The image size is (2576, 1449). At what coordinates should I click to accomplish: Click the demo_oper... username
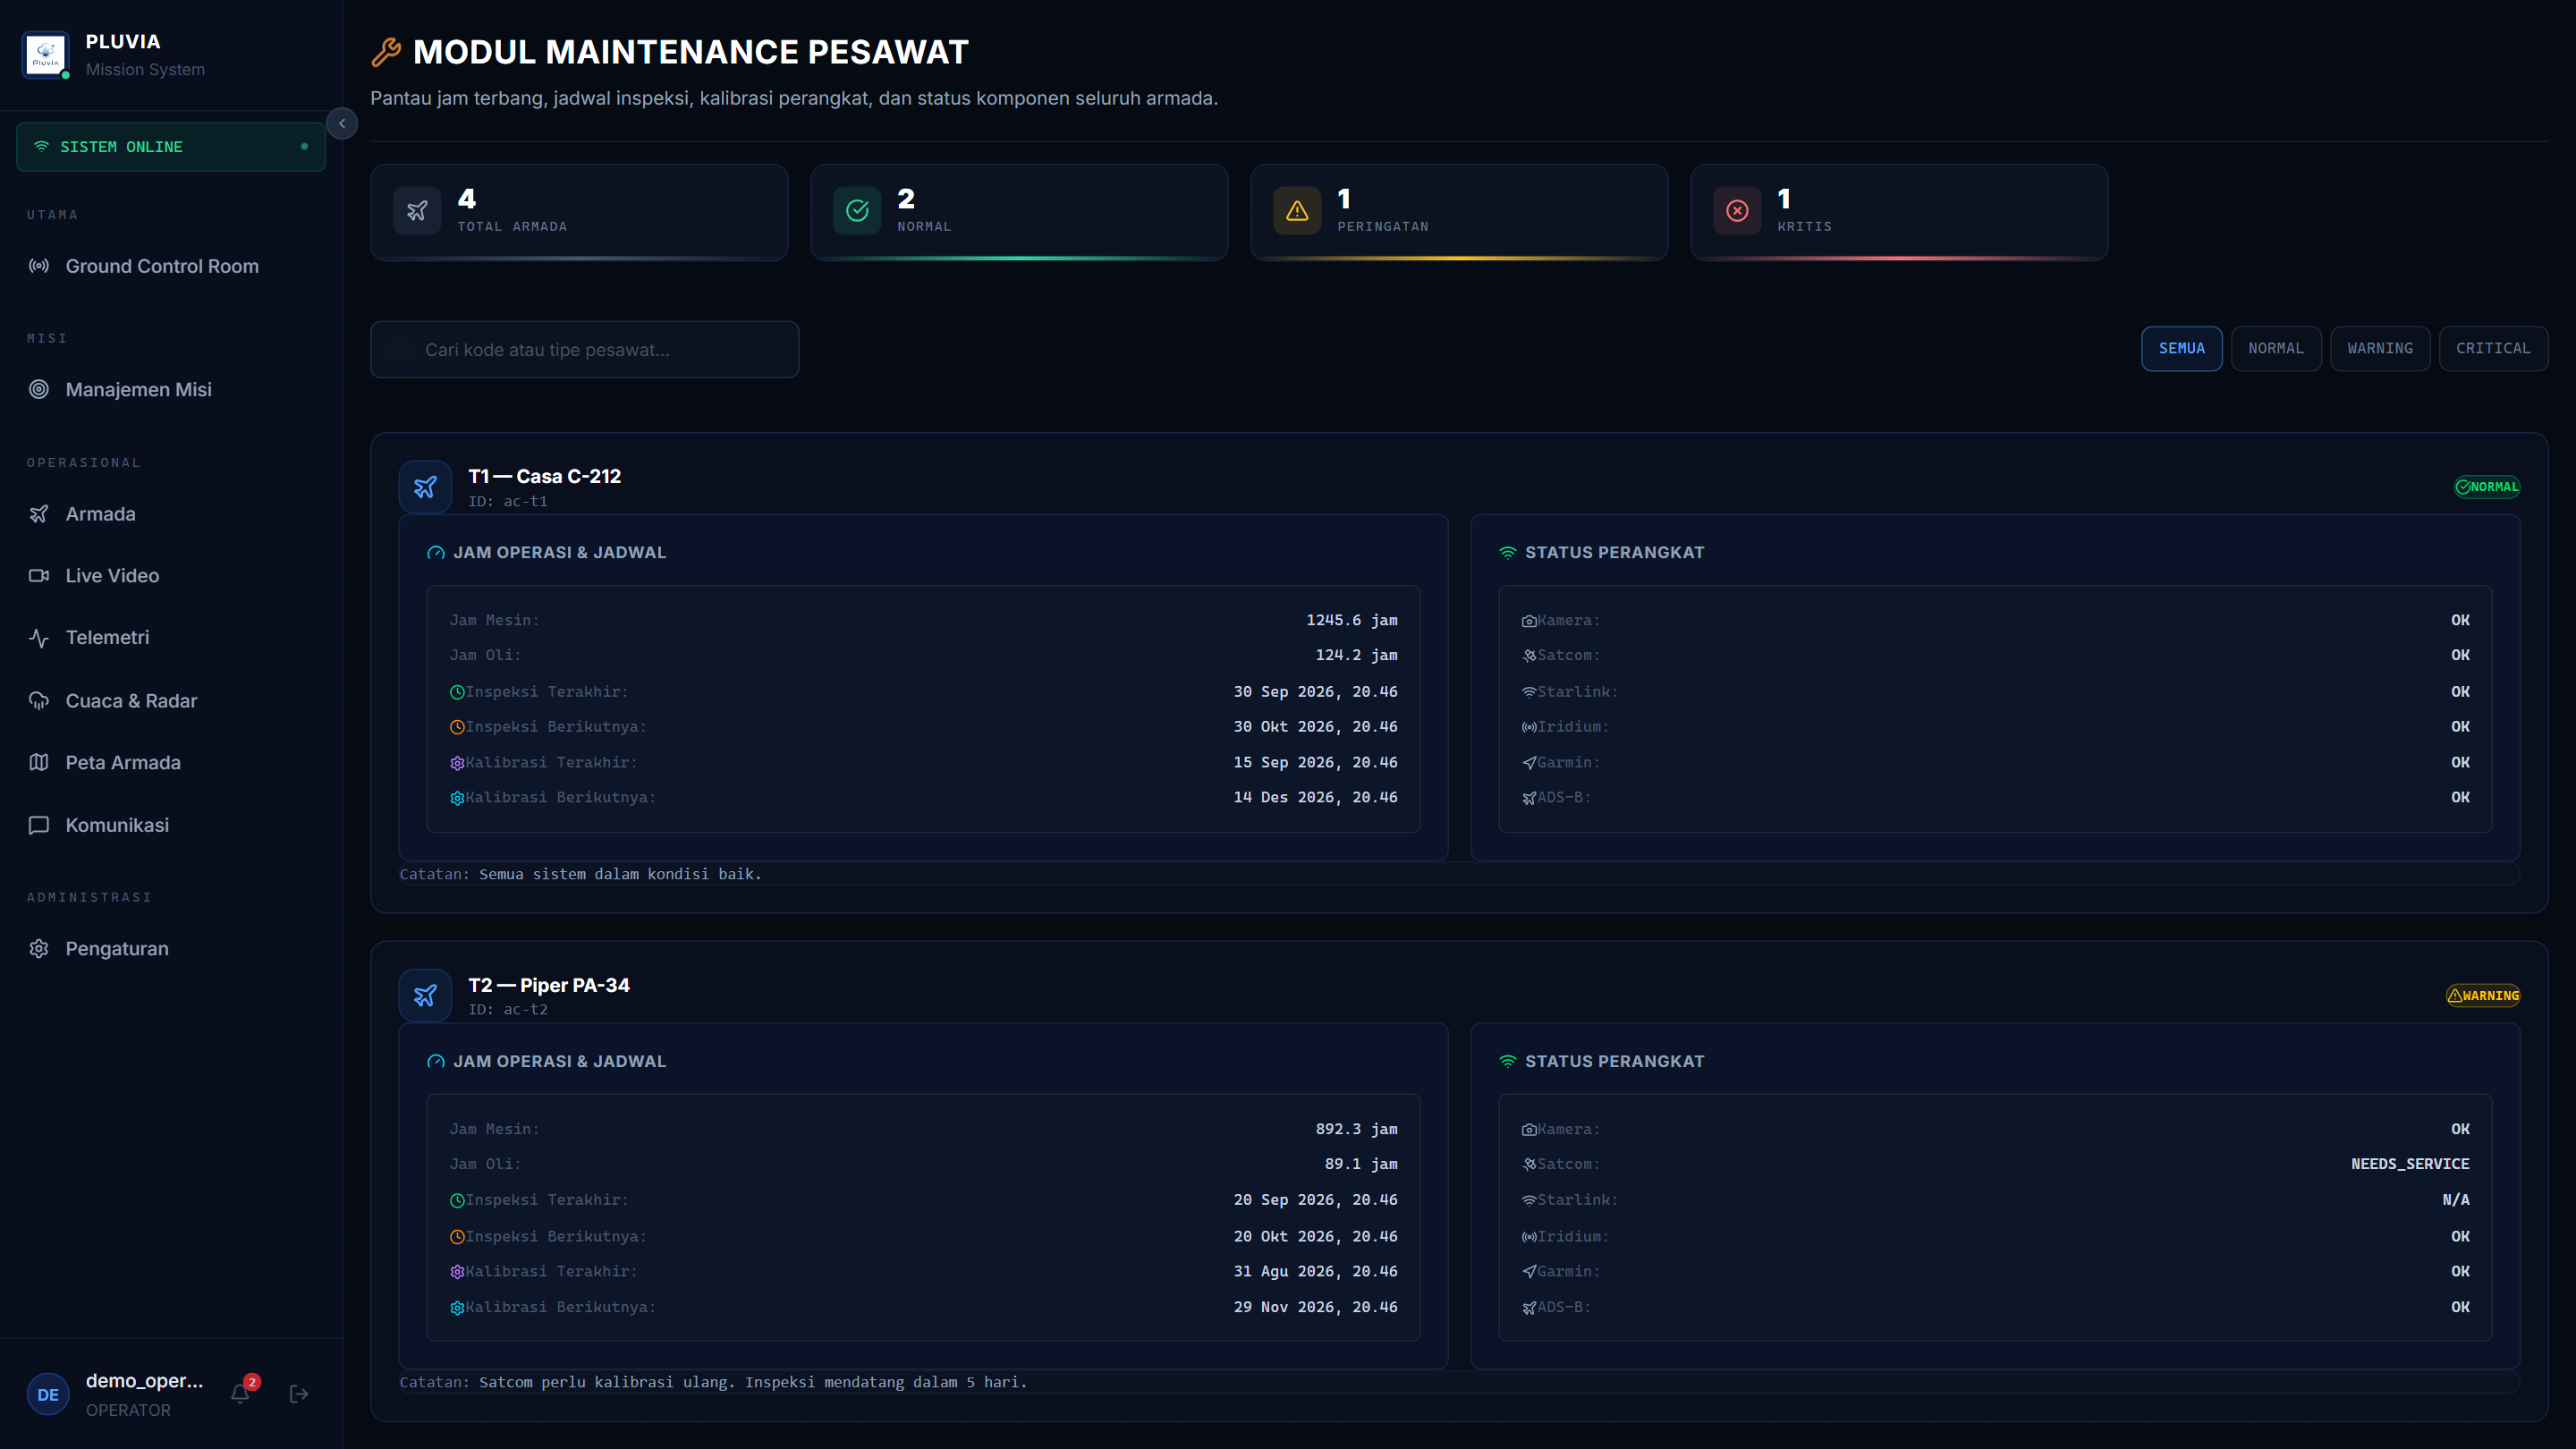145,1381
